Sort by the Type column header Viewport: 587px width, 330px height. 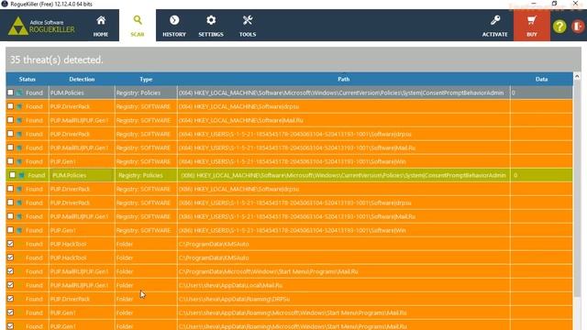pos(146,80)
